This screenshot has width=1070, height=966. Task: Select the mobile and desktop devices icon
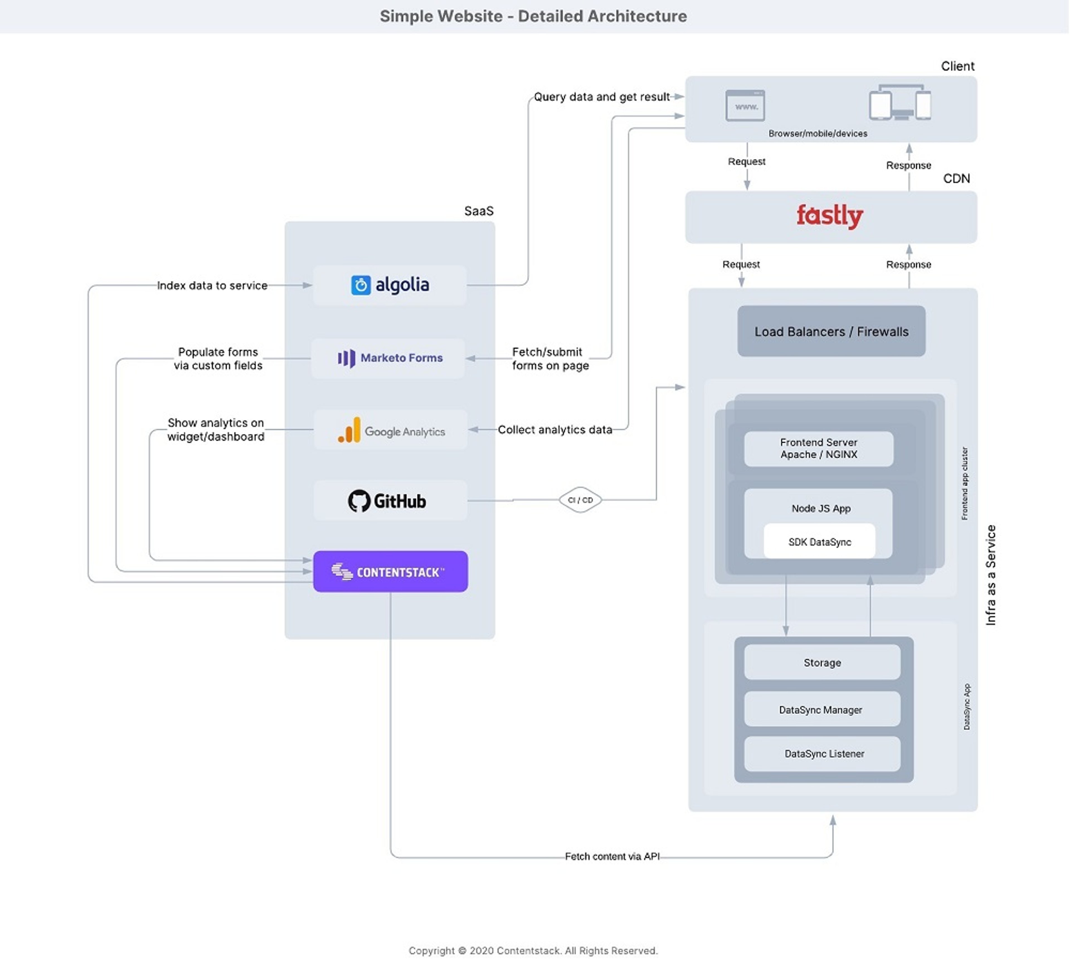[900, 103]
